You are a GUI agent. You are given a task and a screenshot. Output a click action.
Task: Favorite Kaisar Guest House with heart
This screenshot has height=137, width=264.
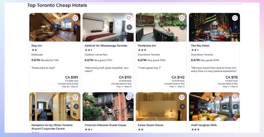pos(182,97)
